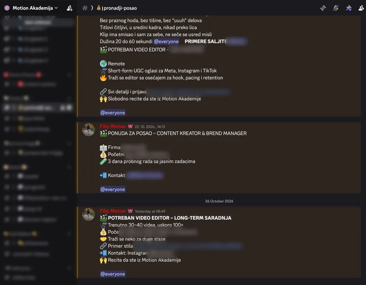
Task: Click @everyone at end of LONG-TERM SARADNJA message
Action: coord(113,274)
